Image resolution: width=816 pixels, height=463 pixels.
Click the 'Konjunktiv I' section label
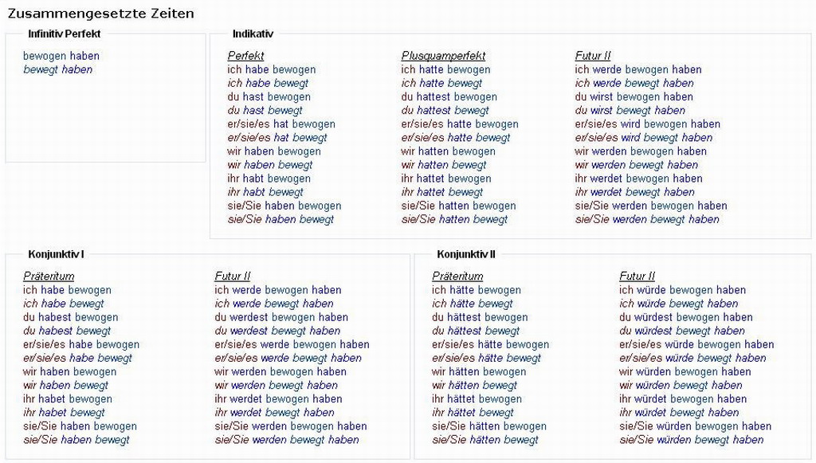pyautogui.click(x=57, y=254)
